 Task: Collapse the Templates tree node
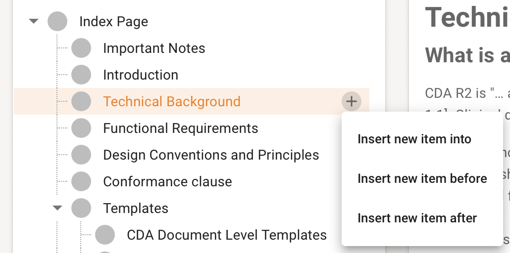point(57,209)
